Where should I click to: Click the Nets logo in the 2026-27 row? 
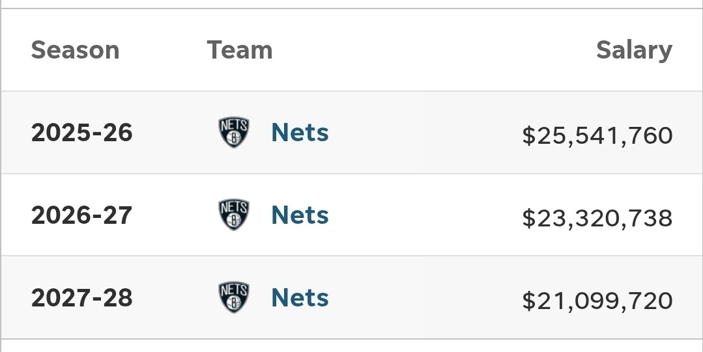point(234,215)
